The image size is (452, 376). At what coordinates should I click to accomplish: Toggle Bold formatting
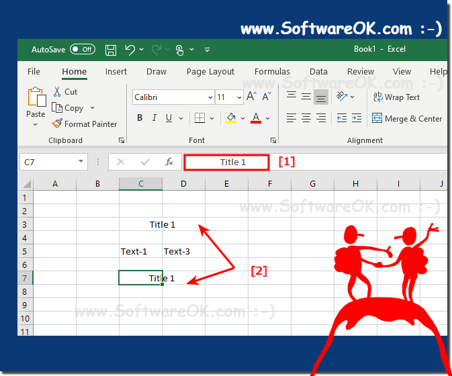coord(140,118)
